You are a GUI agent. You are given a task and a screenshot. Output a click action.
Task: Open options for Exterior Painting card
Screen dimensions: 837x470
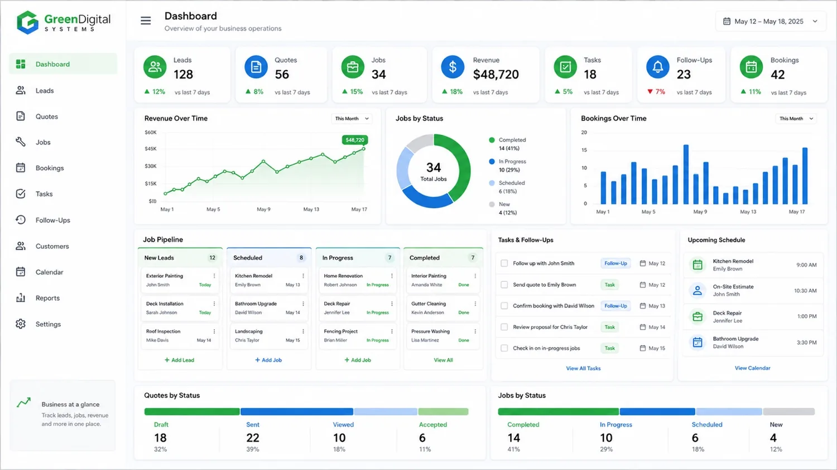(214, 276)
